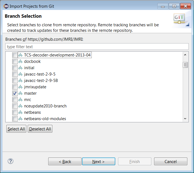Proceed with the Next button
This screenshot has height=173, width=194.
click(98, 162)
